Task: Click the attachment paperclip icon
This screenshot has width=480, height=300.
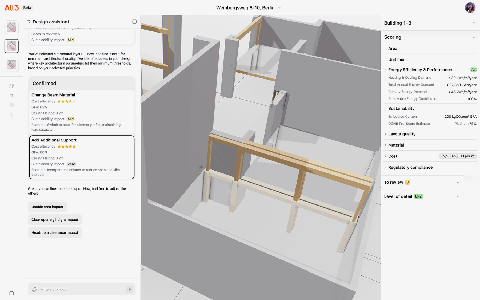Action: [x=34, y=289]
